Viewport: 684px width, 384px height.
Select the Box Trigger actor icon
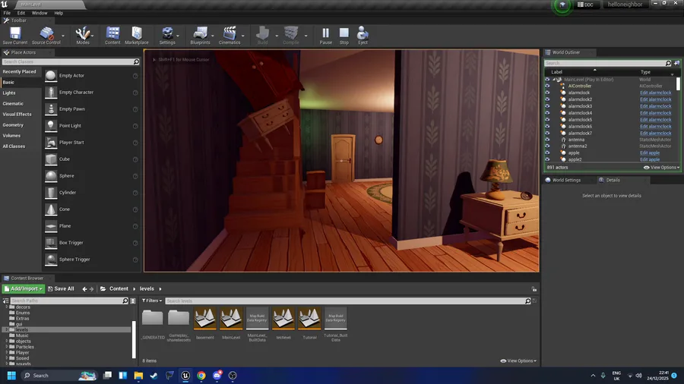tap(51, 243)
